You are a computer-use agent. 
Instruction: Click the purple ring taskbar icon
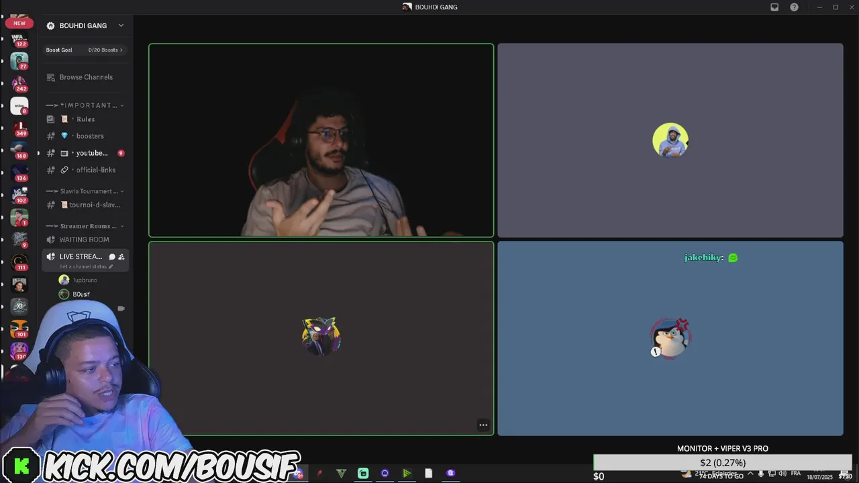[385, 473]
